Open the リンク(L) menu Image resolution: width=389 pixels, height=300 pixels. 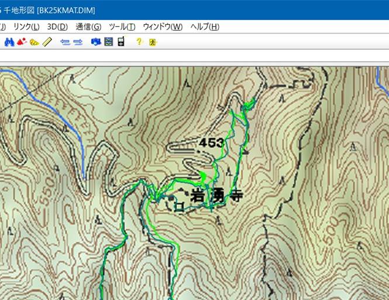(x=26, y=26)
